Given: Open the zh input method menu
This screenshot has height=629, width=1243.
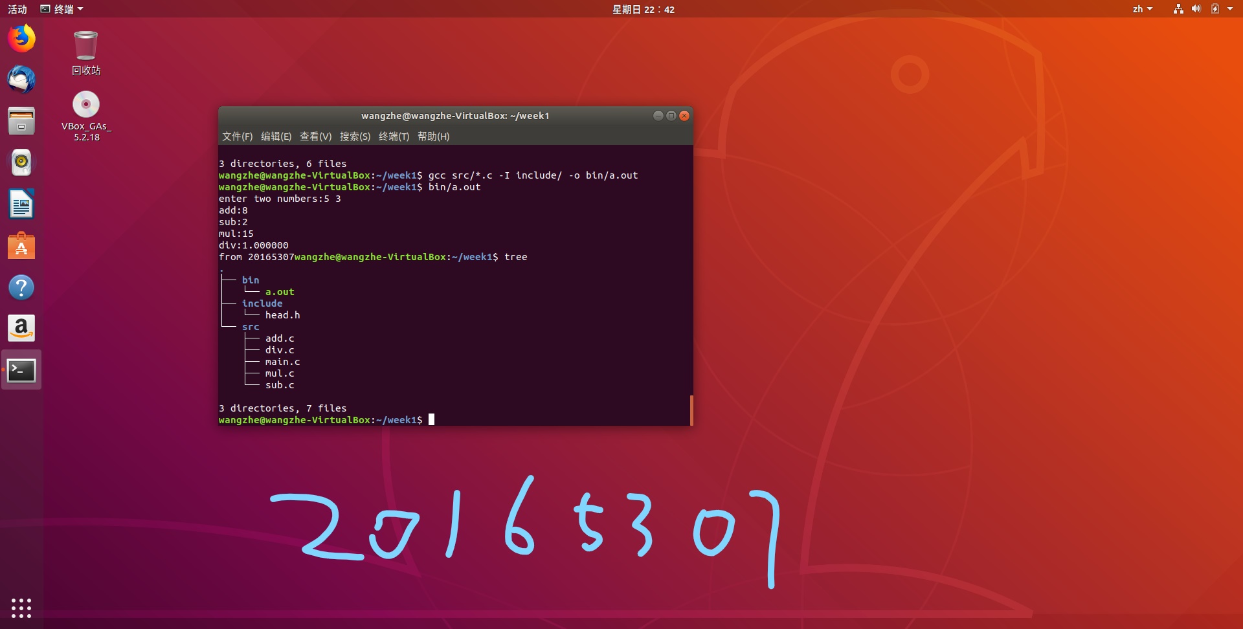Looking at the screenshot, I should (x=1143, y=9).
